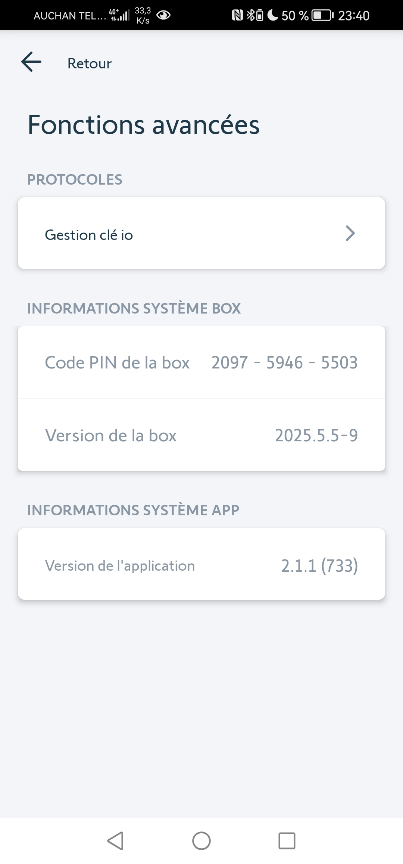Tap the Code PIN de la box label
The height and width of the screenshot is (864, 403).
[117, 362]
